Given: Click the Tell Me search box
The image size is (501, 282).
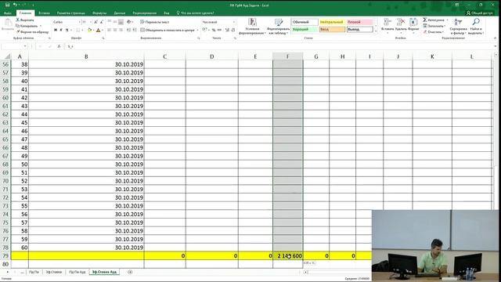Looking at the screenshot, I should click(196, 13).
